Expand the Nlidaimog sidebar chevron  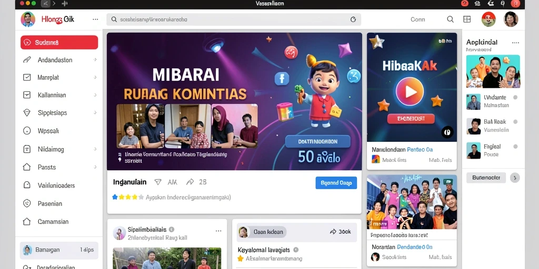pos(95,149)
